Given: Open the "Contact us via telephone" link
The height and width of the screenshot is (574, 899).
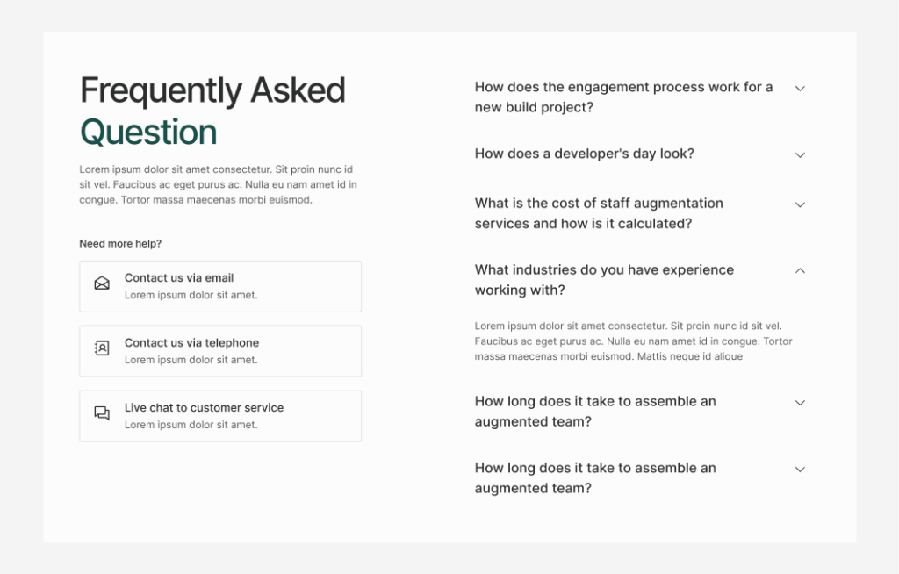Looking at the screenshot, I should [191, 343].
